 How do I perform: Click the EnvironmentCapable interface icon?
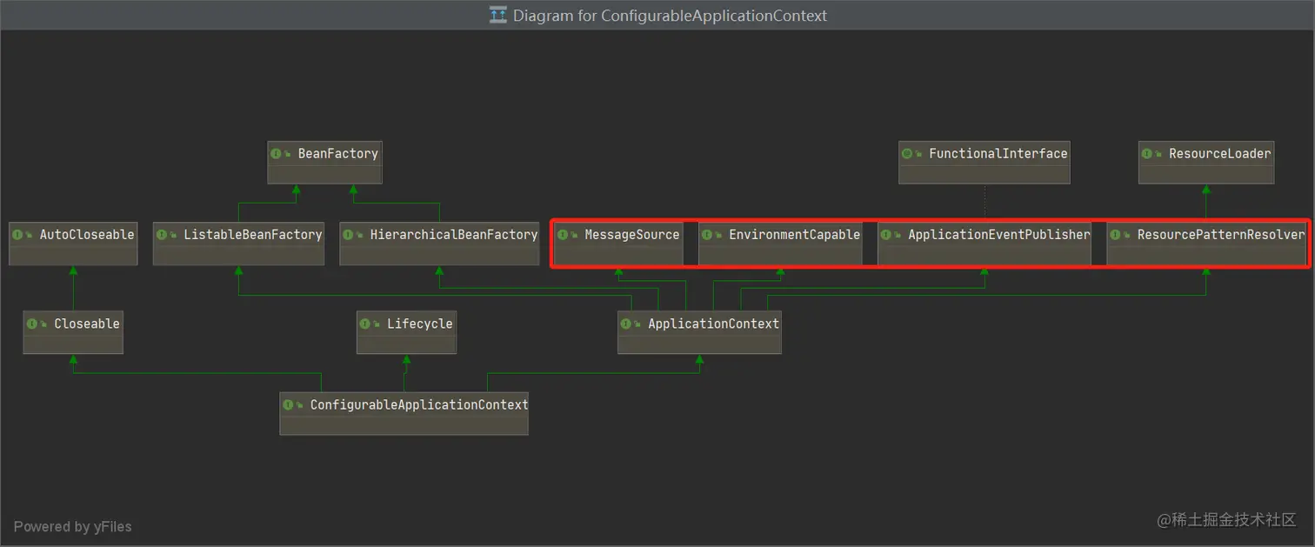(x=707, y=235)
